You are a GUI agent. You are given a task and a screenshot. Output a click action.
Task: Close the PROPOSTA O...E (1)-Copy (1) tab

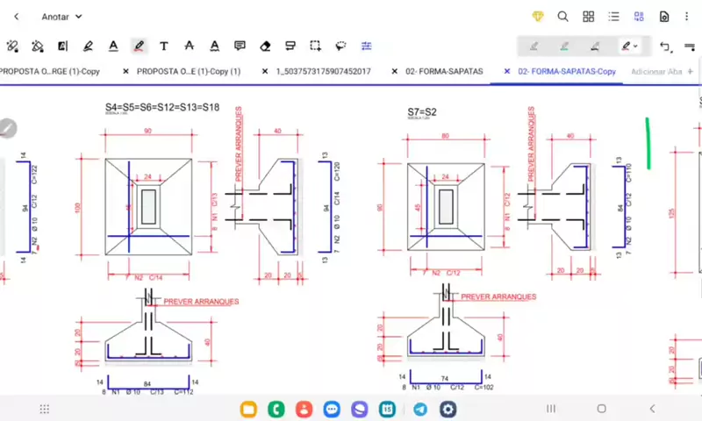126,72
